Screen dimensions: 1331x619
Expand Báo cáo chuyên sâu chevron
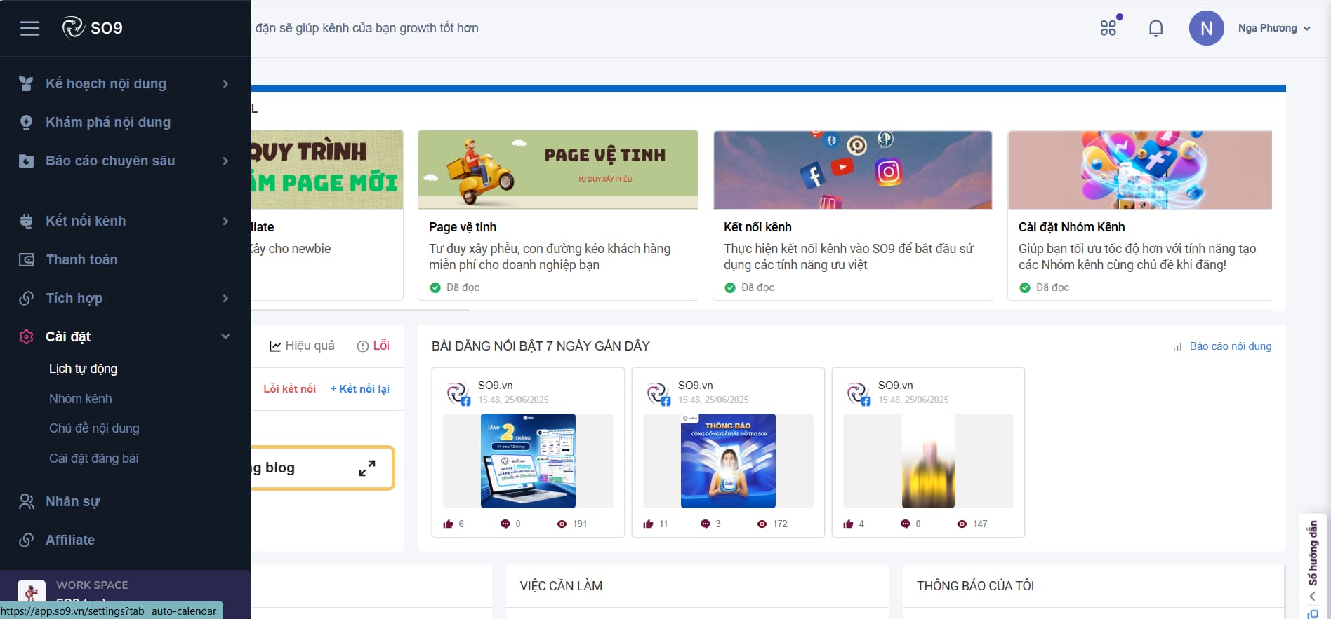pos(225,161)
